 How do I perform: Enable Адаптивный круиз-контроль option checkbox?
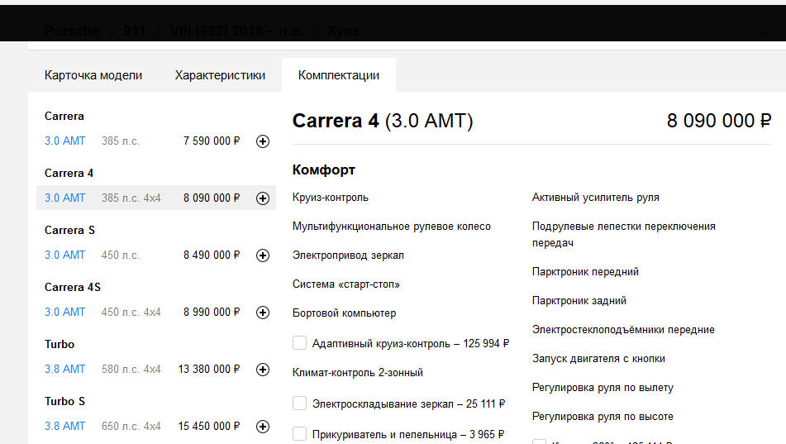click(x=299, y=342)
